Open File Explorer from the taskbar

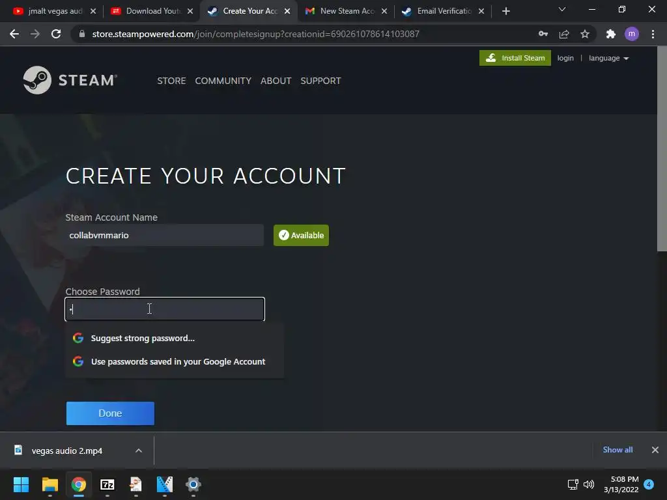tap(50, 484)
